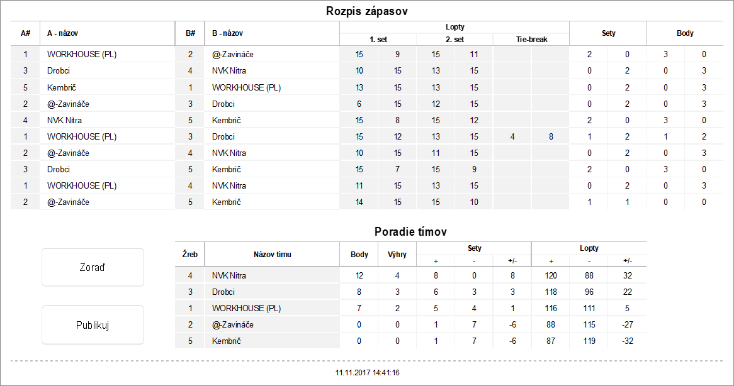This screenshot has width=734, height=386.
Task: Select the '2. set' column header
Action: point(455,39)
